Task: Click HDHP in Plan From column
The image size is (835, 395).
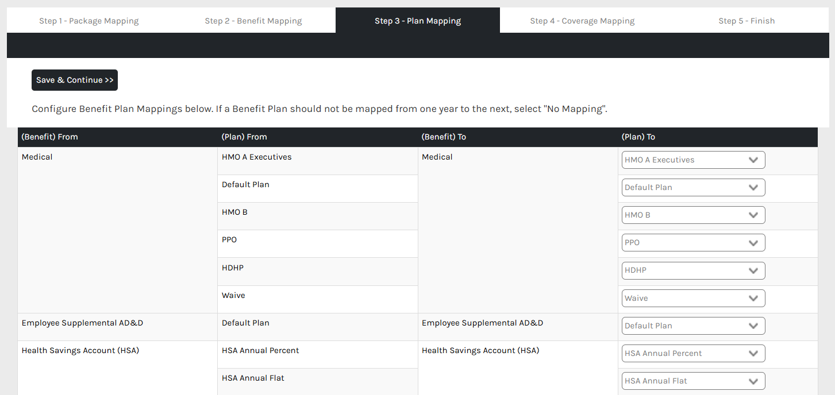Action: point(233,268)
